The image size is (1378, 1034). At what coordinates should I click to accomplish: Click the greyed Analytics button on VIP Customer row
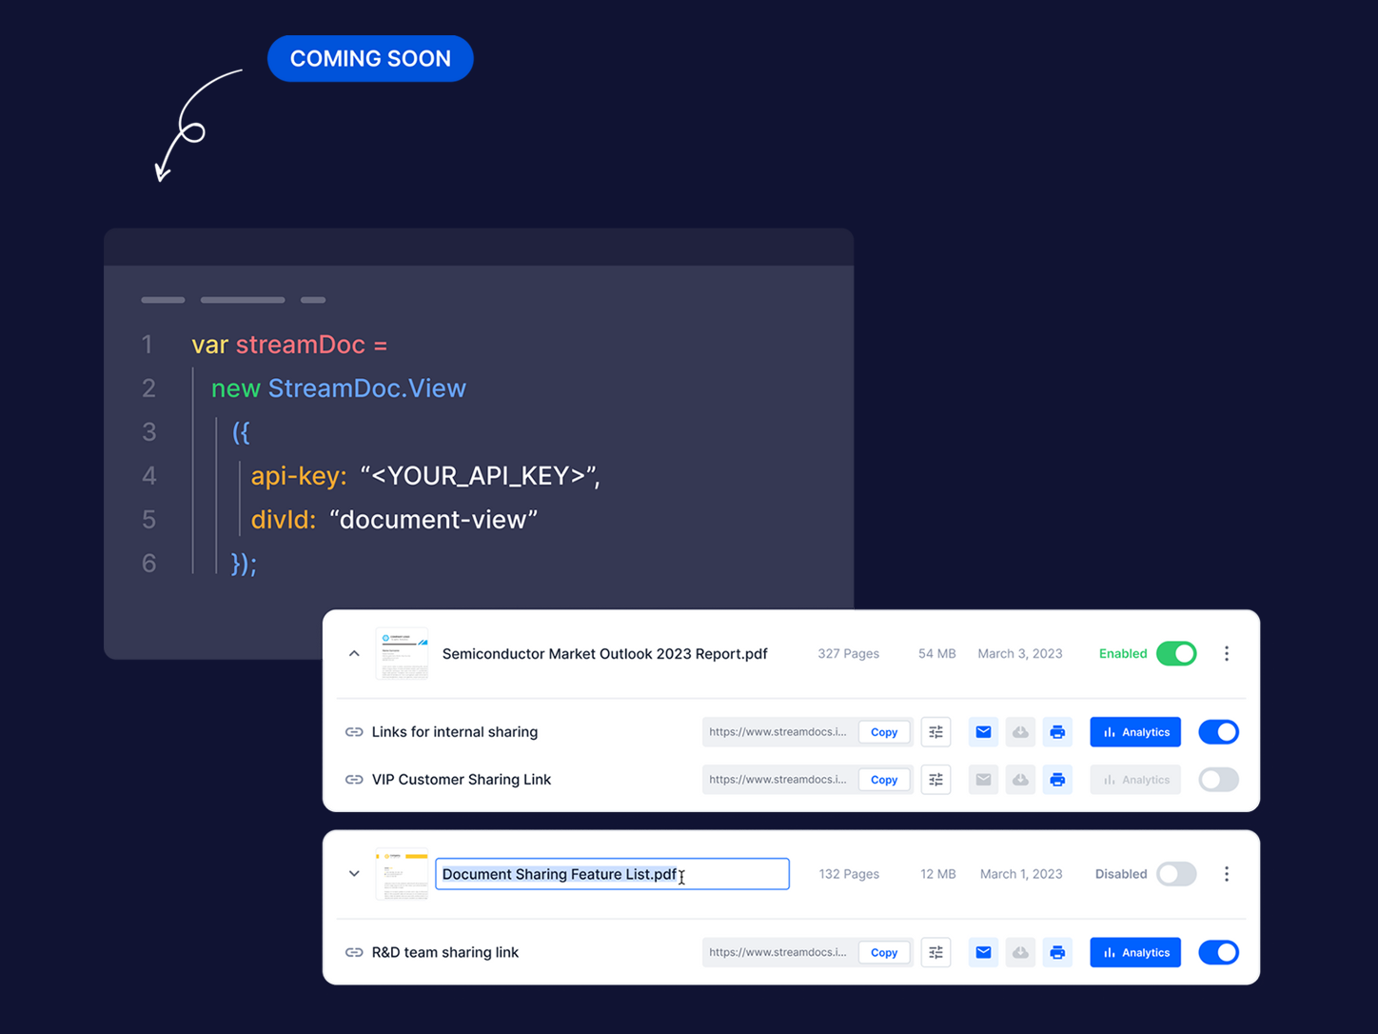(1134, 779)
